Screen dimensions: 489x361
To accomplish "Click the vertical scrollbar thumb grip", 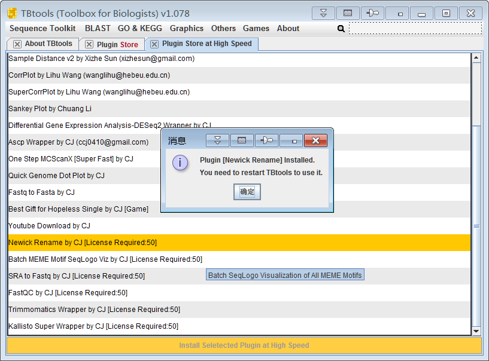I will 476,227.
